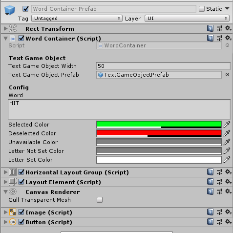Open presets for Horizontal Layout Group
The height and width of the screenshot is (233, 233).
219,172
